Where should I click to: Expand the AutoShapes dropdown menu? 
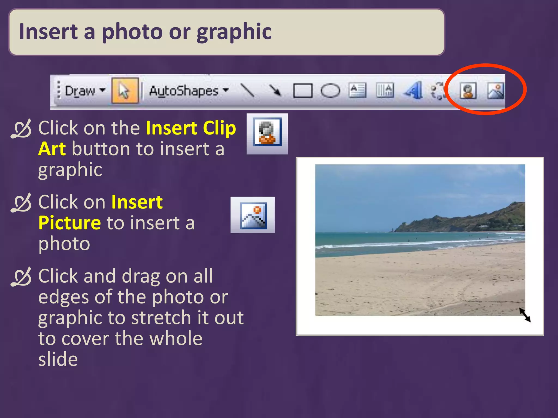pyautogui.click(x=189, y=91)
